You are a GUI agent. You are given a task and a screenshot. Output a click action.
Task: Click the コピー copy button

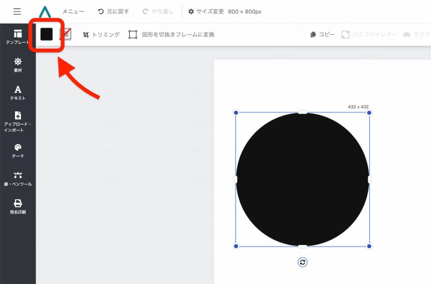(322, 35)
